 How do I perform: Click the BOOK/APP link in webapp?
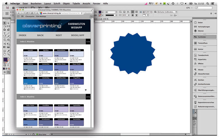tap(78, 35)
